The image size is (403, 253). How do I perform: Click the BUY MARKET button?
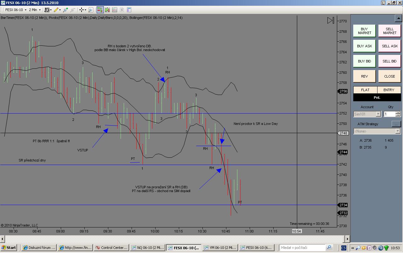(364, 31)
